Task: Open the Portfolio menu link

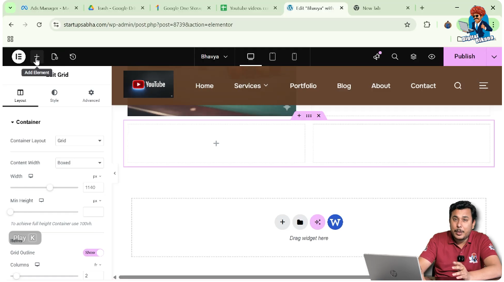Action: (x=303, y=86)
